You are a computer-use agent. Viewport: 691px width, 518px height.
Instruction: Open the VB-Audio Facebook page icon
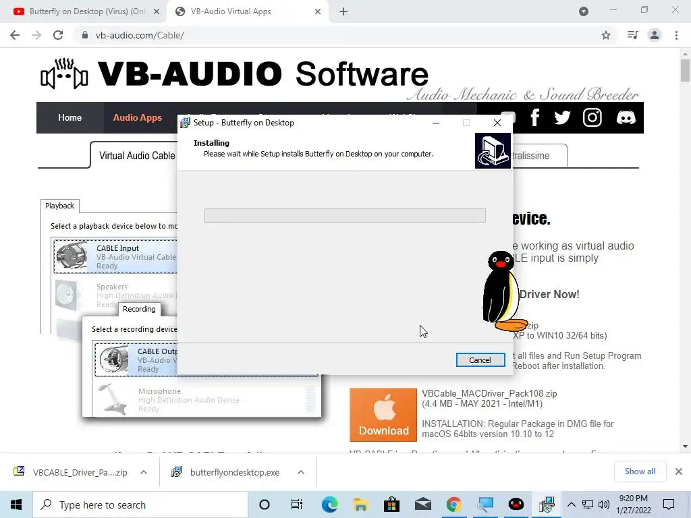pos(535,117)
